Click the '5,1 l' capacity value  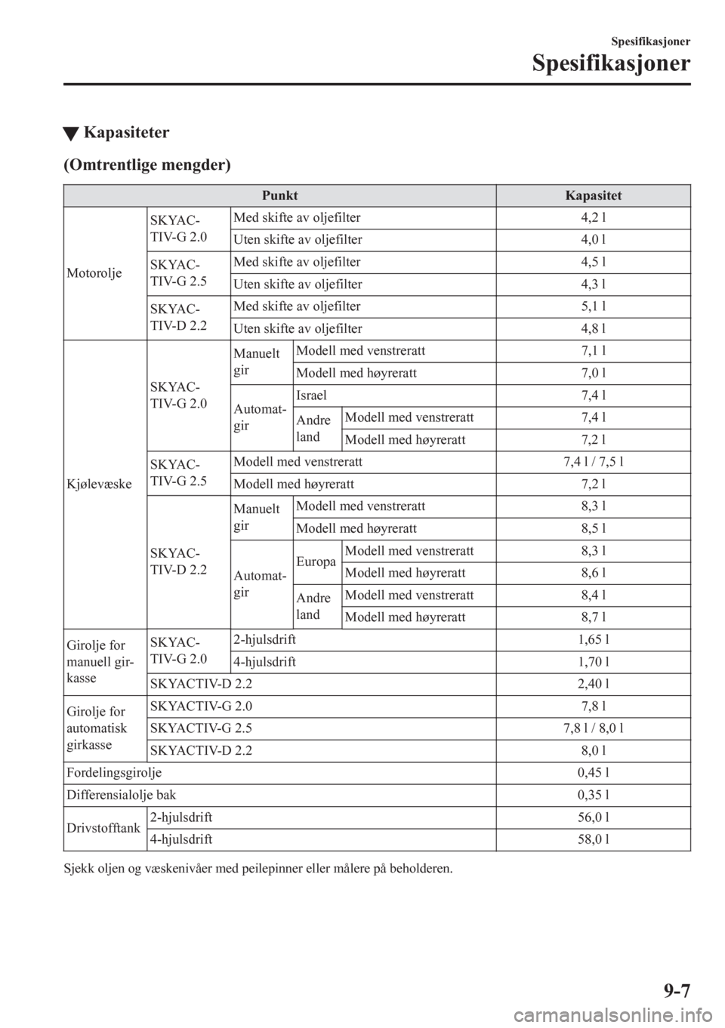(x=594, y=306)
